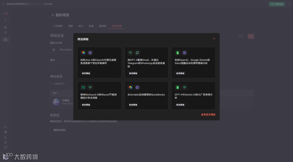Click the refresh-arrows icon on the GPT-4 Gmail card
The height and width of the screenshot is (162, 293).
coord(137,53)
